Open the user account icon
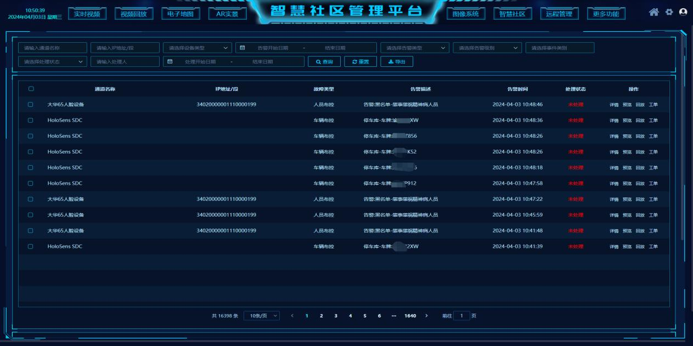 pos(683,12)
